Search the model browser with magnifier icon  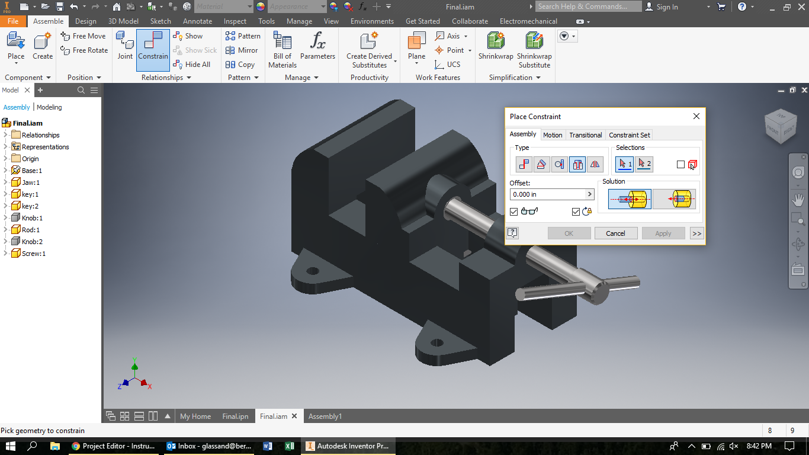[x=81, y=90]
